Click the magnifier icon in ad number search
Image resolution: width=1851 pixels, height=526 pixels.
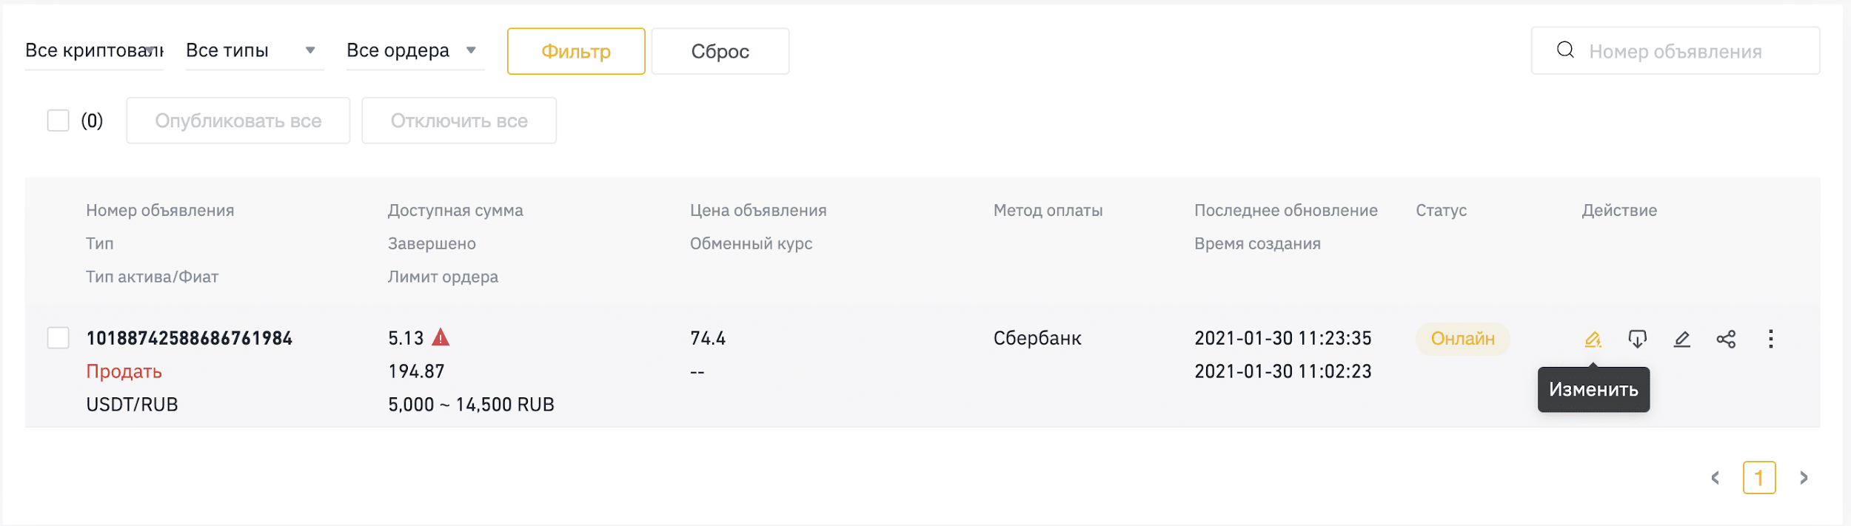[1565, 50]
